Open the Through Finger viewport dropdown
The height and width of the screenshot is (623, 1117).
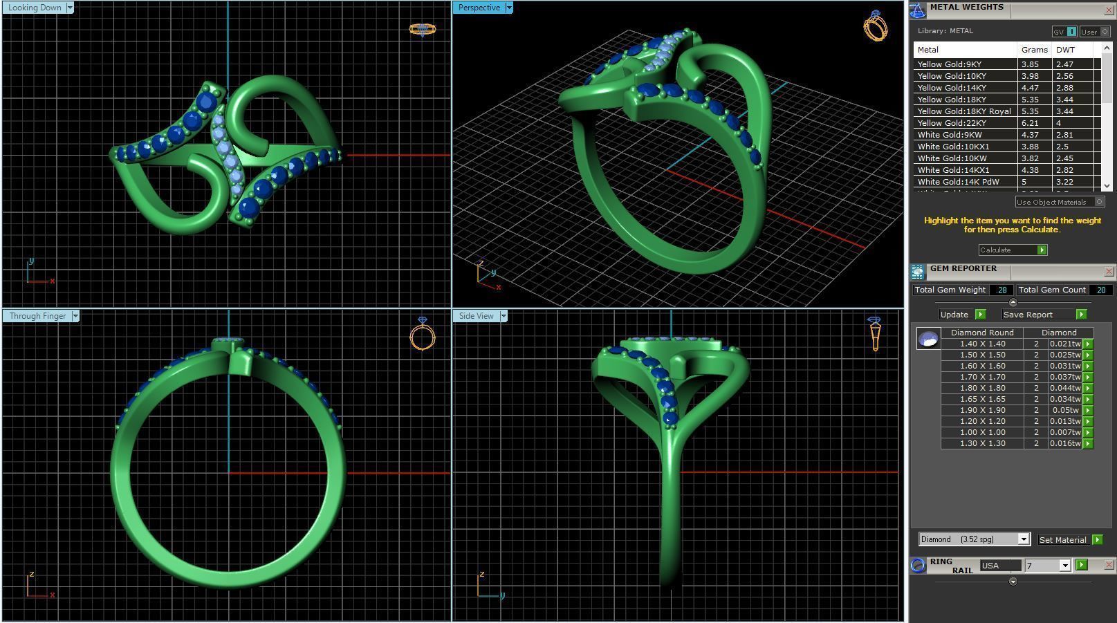tap(75, 316)
